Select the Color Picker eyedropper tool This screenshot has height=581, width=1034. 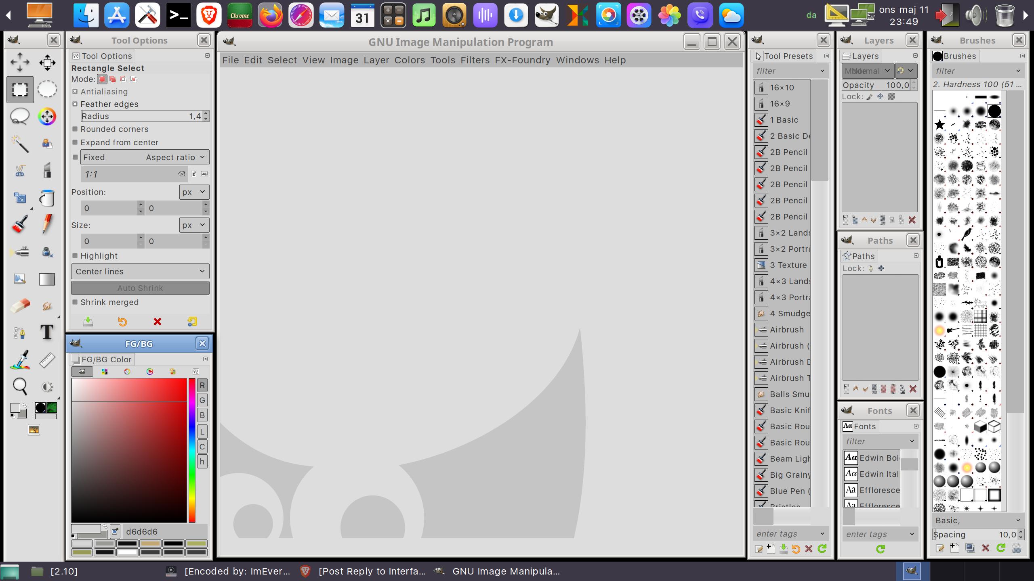tap(20, 359)
